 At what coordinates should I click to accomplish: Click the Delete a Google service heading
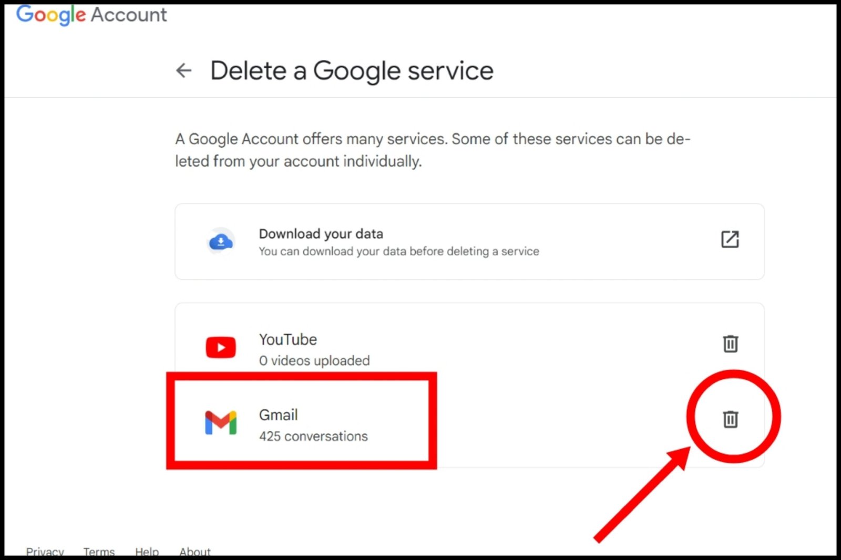[x=352, y=71]
